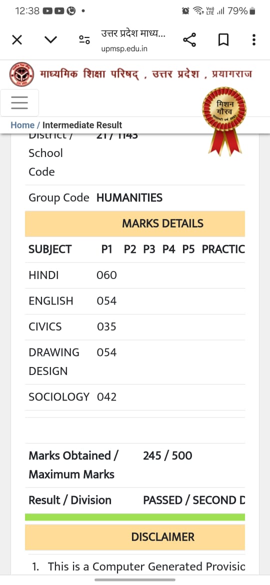
Task: Expand the downward chevron in browser bar
Action: click(50, 39)
